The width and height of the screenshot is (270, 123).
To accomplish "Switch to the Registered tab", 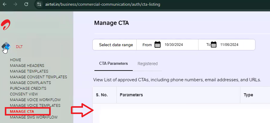I will click(x=148, y=64).
